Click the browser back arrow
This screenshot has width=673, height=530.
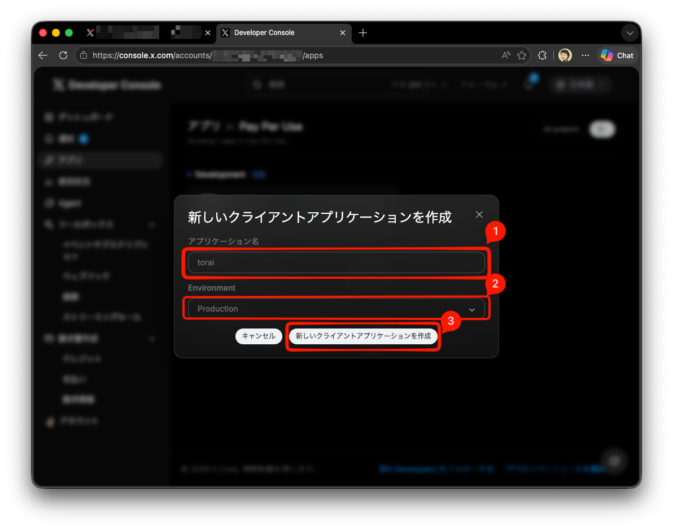[43, 55]
